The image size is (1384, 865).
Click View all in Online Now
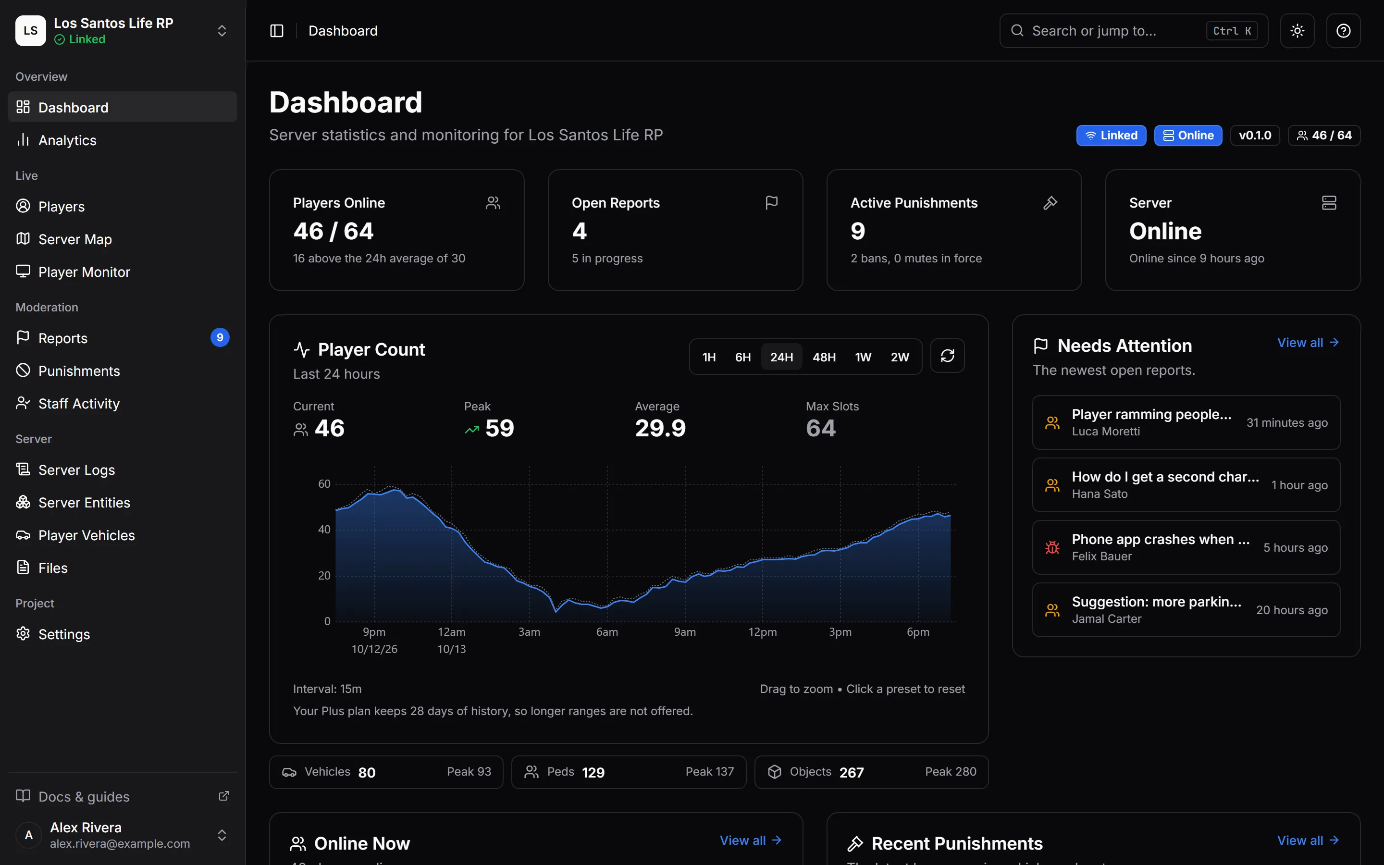750,840
